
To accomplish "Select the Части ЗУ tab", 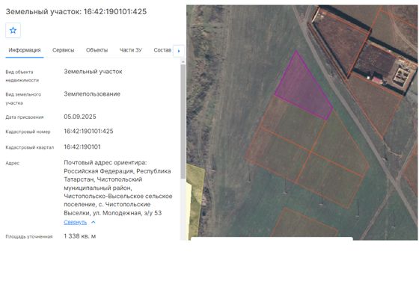I will pyautogui.click(x=131, y=50).
